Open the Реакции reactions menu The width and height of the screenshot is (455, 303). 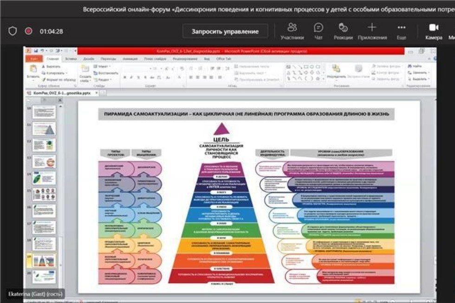343,31
